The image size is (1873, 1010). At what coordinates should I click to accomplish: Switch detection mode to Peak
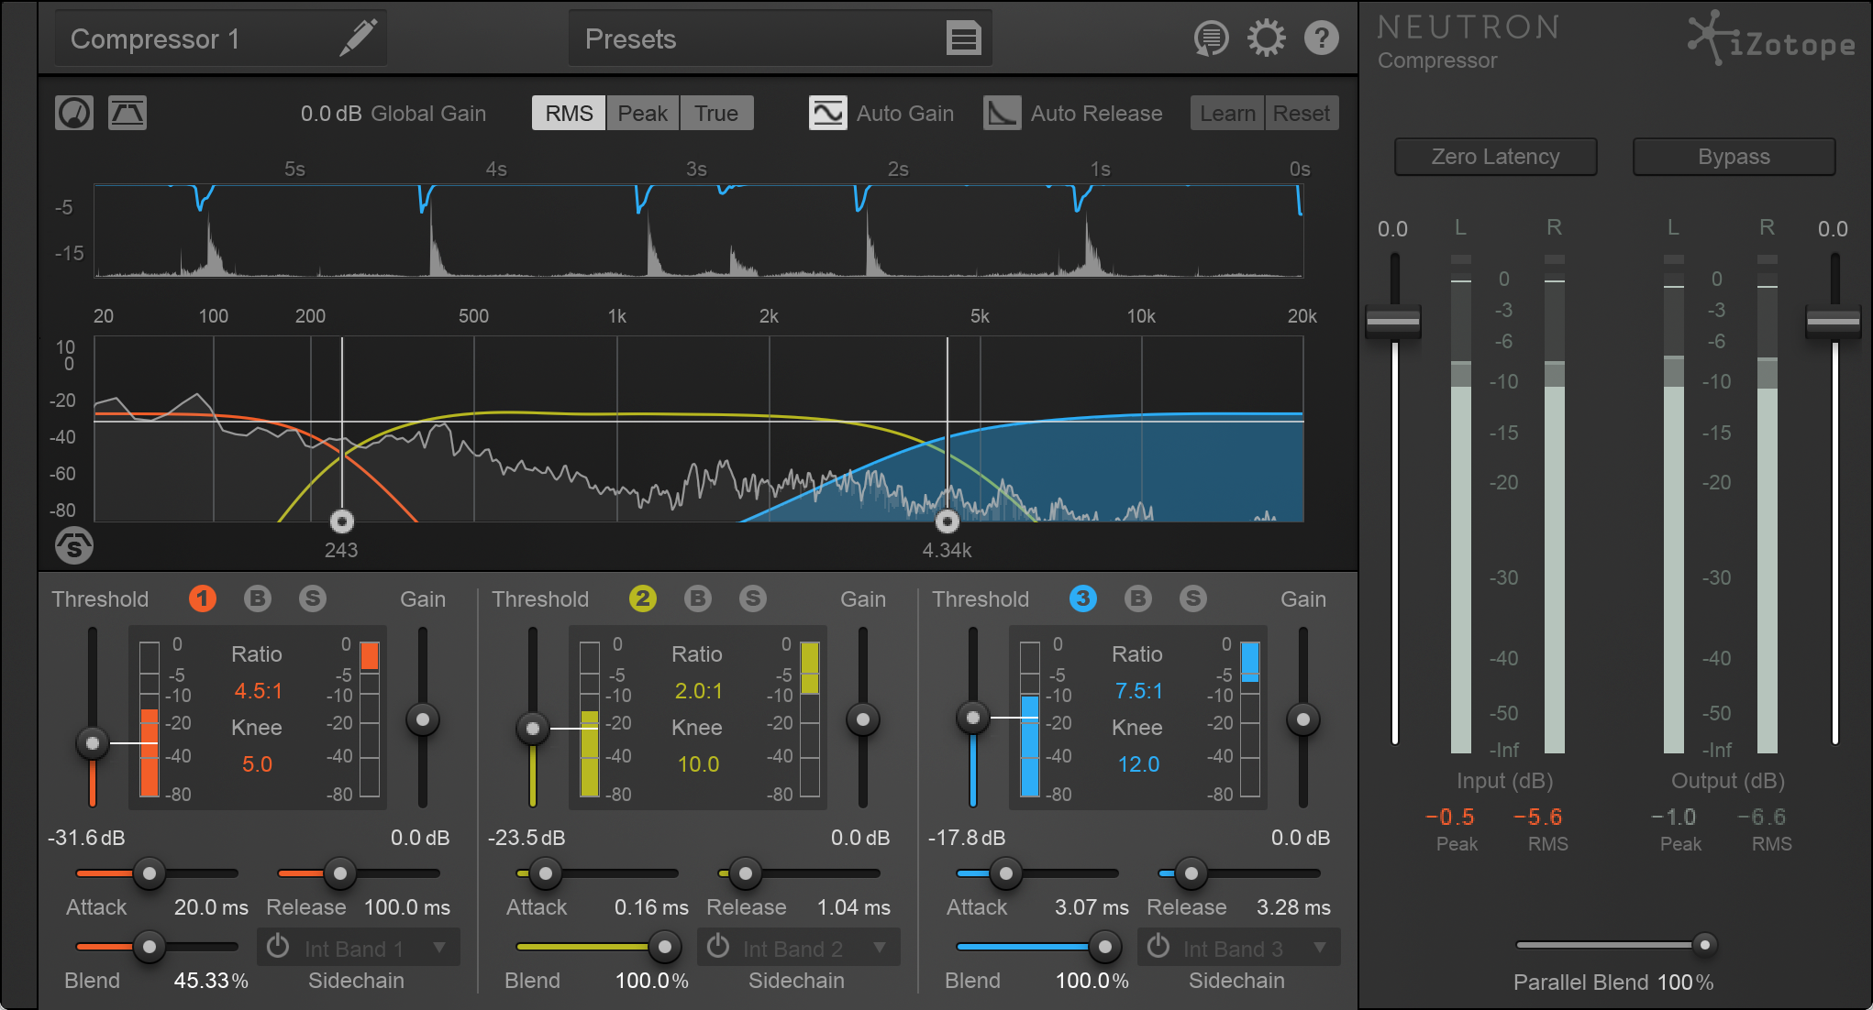642,113
